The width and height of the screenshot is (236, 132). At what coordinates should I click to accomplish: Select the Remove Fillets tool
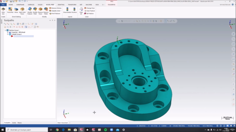coord(46,11)
